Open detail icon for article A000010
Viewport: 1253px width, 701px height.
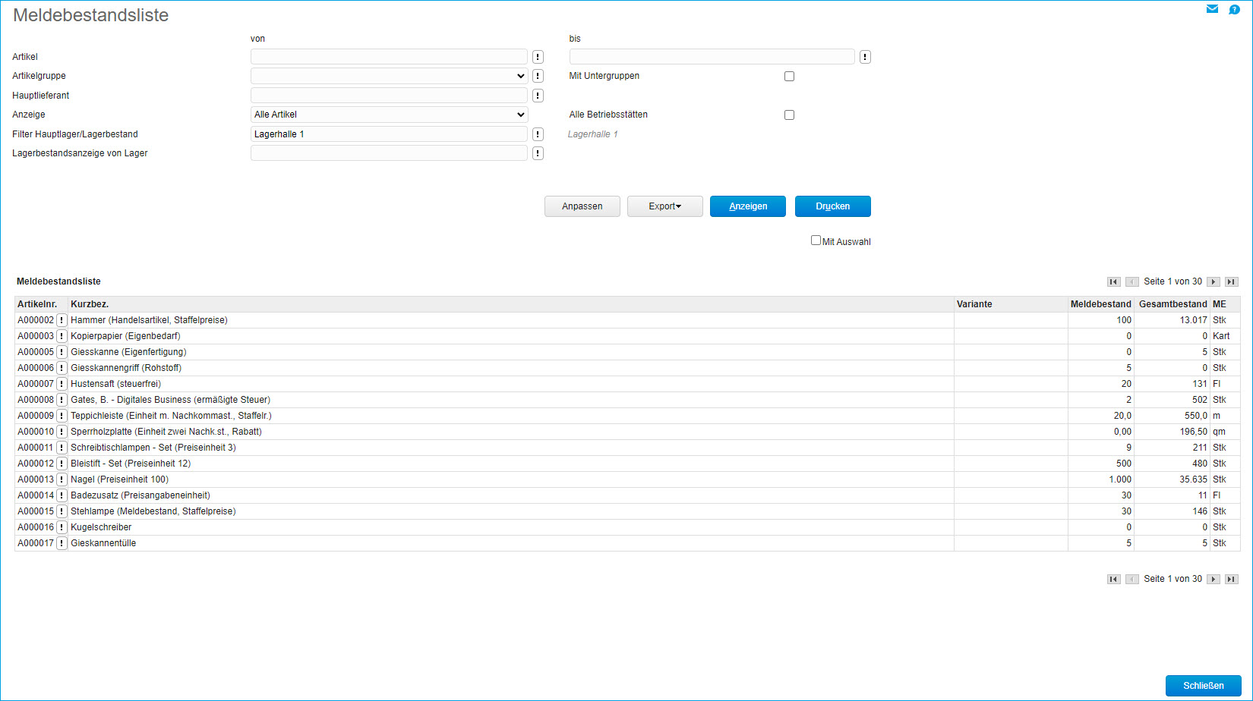62,432
